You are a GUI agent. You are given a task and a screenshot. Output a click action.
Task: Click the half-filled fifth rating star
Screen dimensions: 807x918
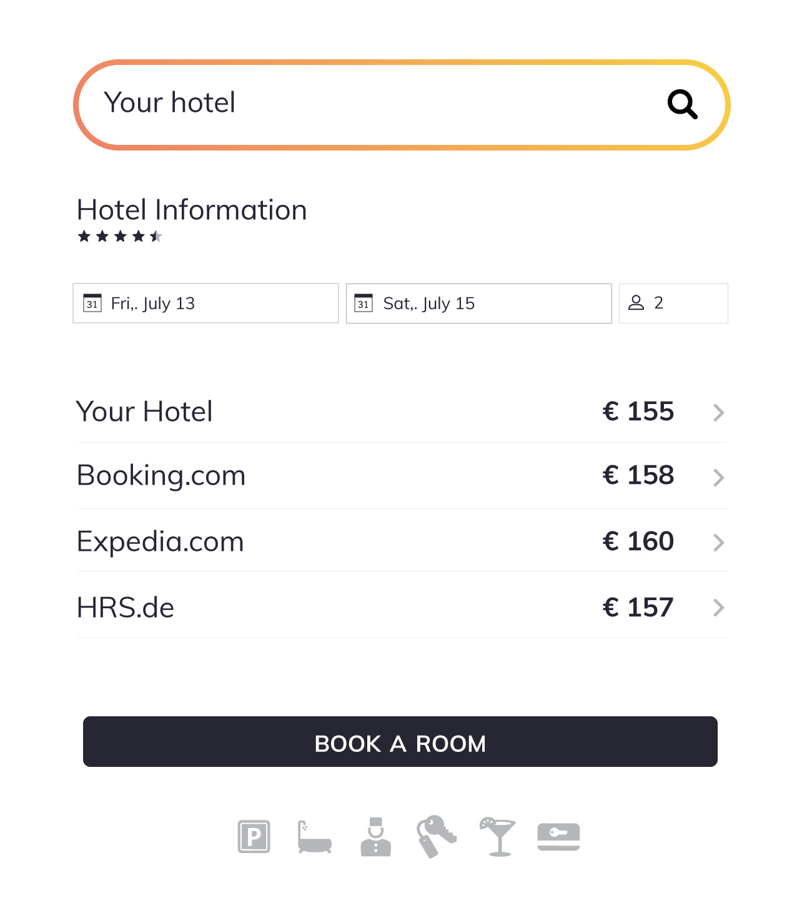[156, 237]
